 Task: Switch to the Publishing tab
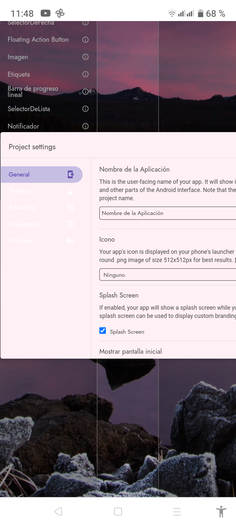pyautogui.click(x=41, y=207)
